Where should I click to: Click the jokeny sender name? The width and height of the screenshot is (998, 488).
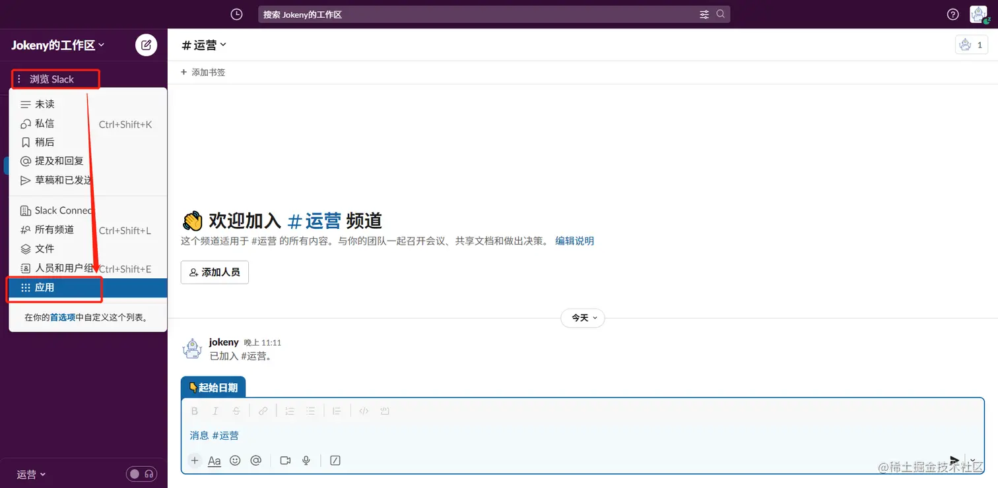pos(224,342)
